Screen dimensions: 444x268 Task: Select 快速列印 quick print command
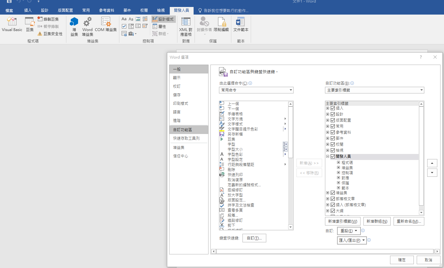click(235, 175)
